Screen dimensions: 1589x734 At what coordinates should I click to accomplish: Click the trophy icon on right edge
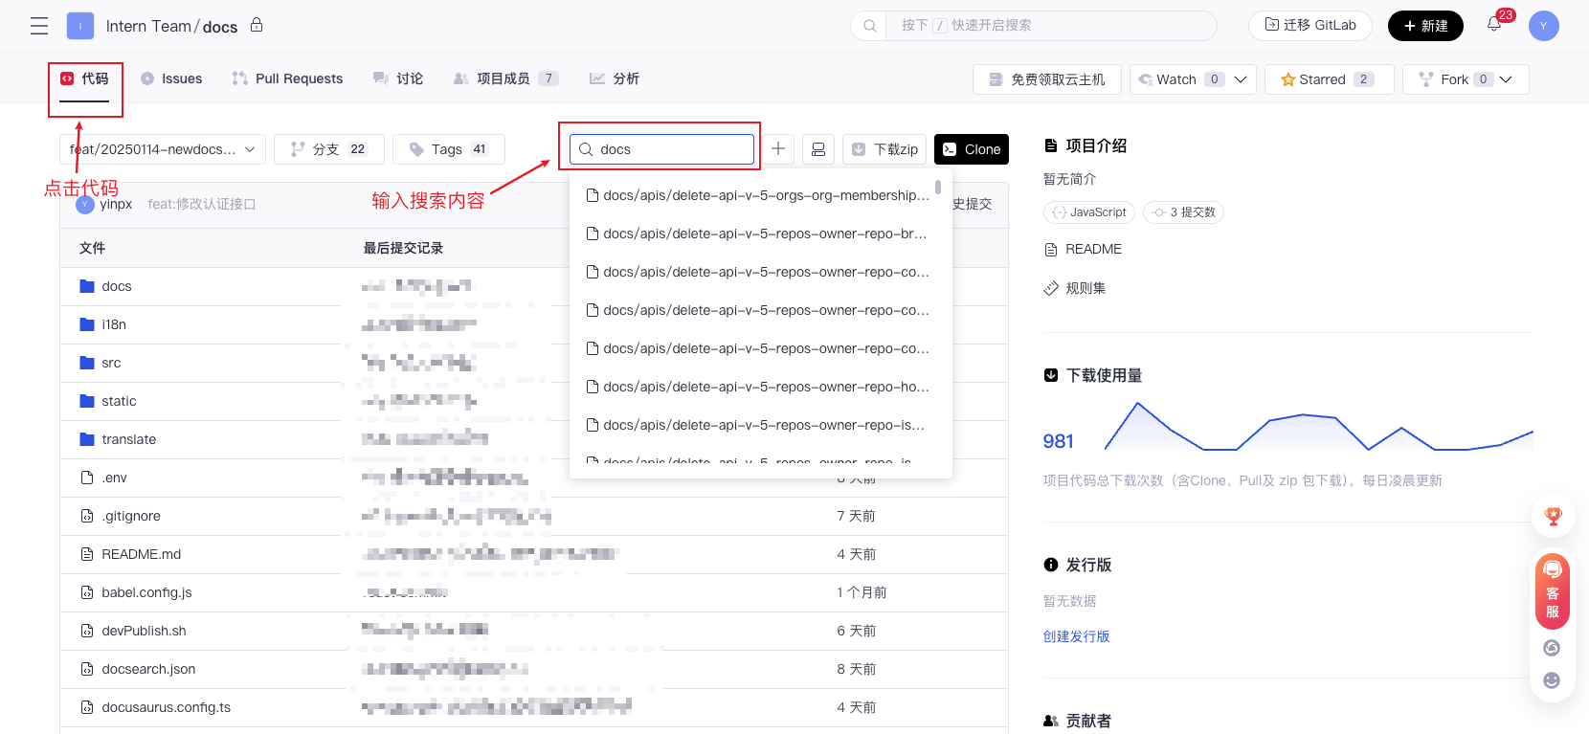pos(1553,517)
